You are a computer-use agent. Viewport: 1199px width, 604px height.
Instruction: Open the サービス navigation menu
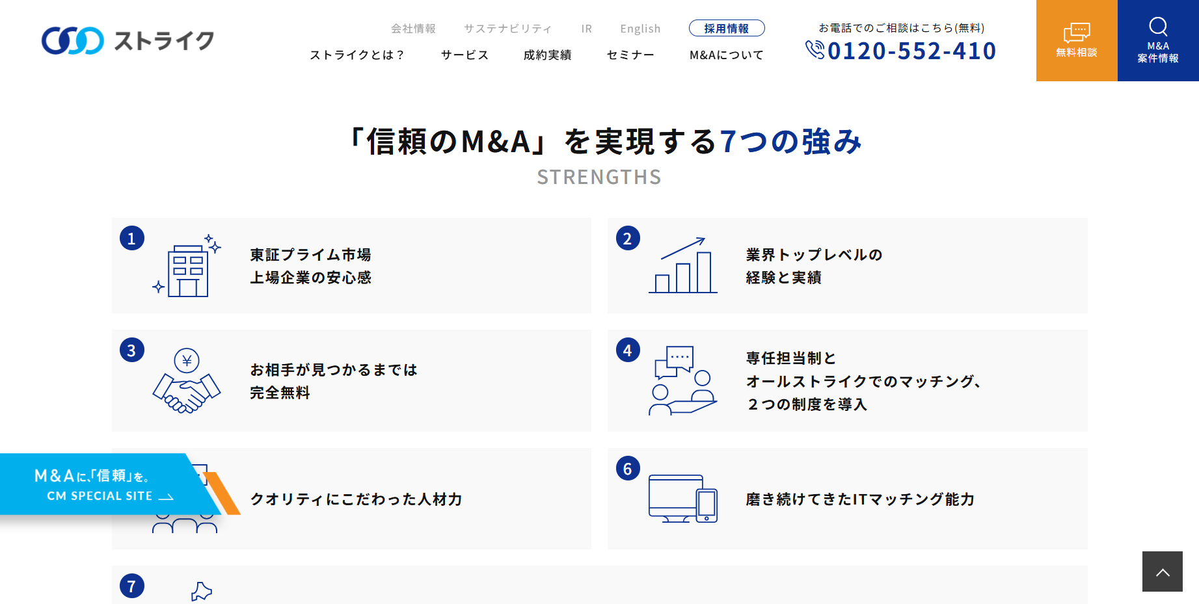[465, 55]
